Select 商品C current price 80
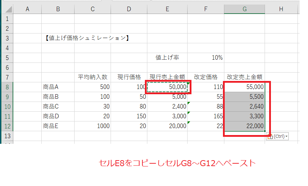 pyautogui.click(x=129, y=106)
